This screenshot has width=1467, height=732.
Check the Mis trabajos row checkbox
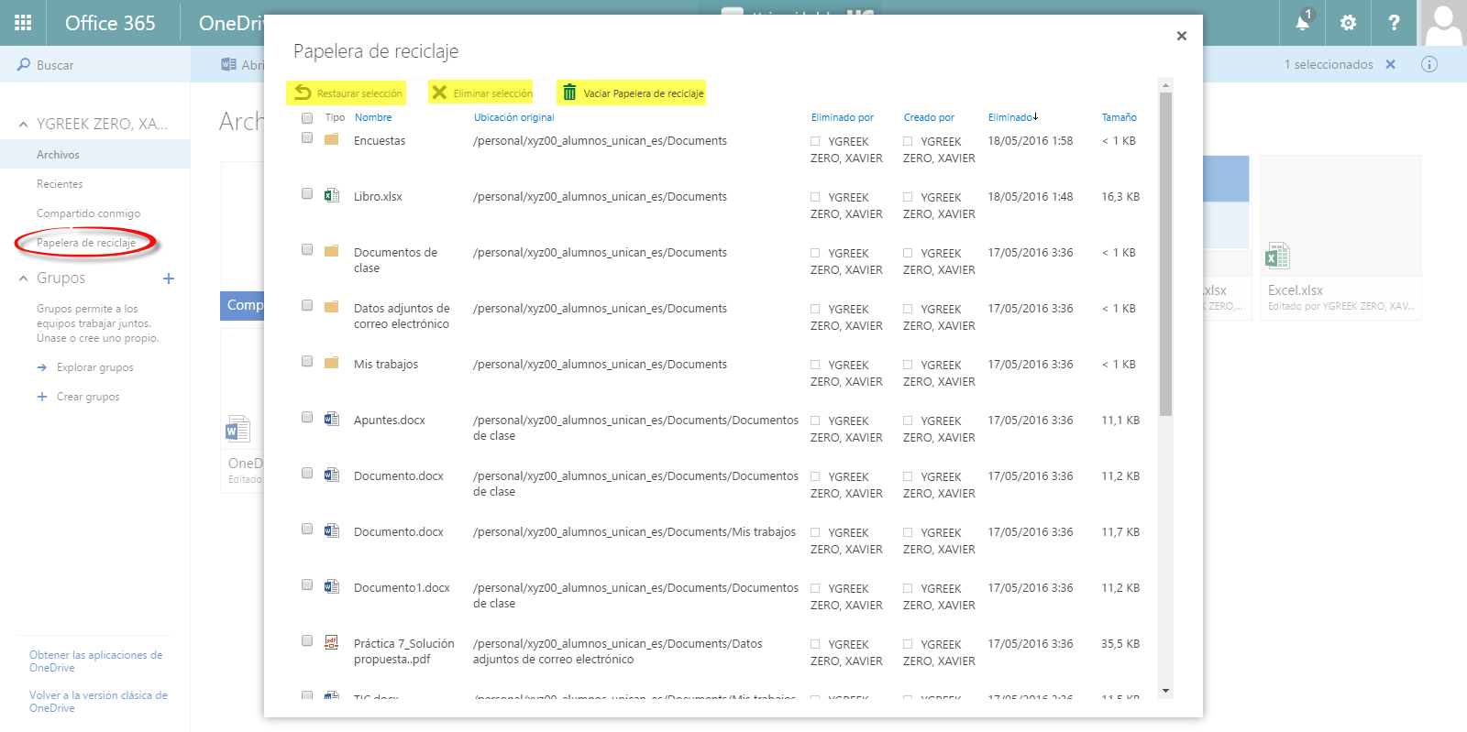307,362
